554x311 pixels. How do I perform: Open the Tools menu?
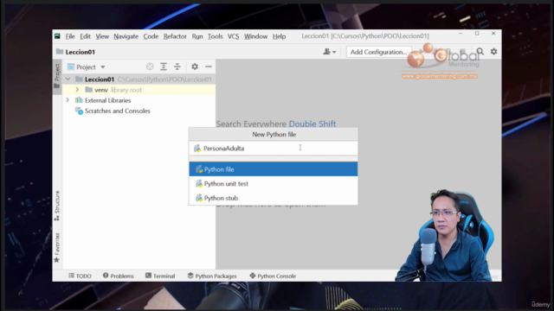(215, 36)
